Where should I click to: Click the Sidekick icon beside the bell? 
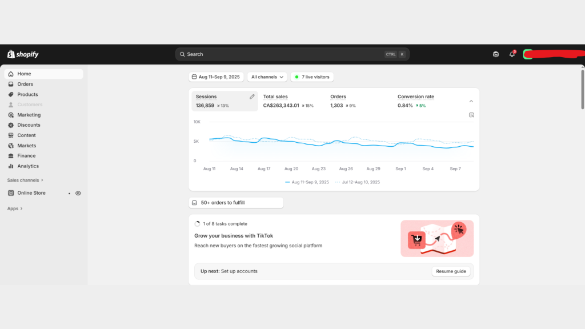coord(496,54)
